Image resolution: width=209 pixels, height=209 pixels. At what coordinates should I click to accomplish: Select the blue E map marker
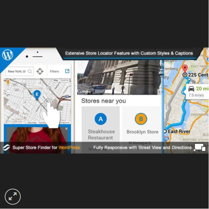(x=37, y=95)
